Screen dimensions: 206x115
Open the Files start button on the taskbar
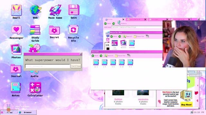tap(9, 112)
